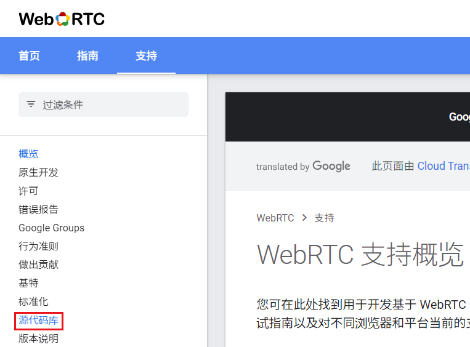Screen dimensions: 470x347
Task: Click the 'translated by Google' badge
Action: [303, 166]
